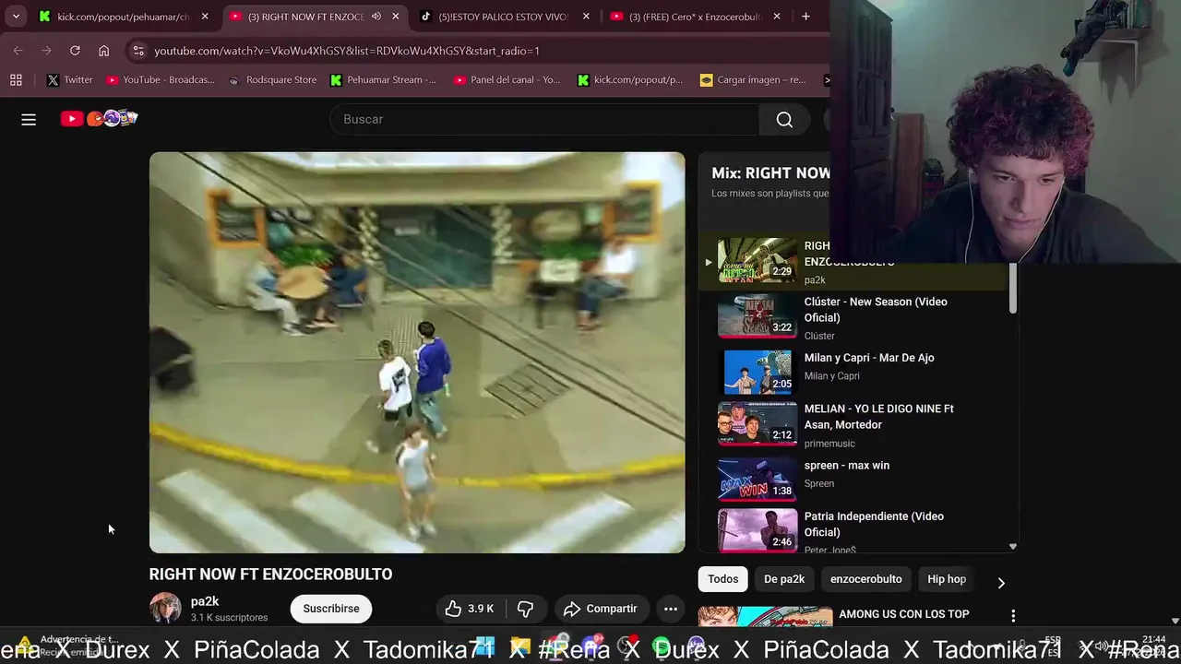Open a new browser tab with plus
Viewport: 1181px width, 664px height.
pyautogui.click(x=805, y=17)
